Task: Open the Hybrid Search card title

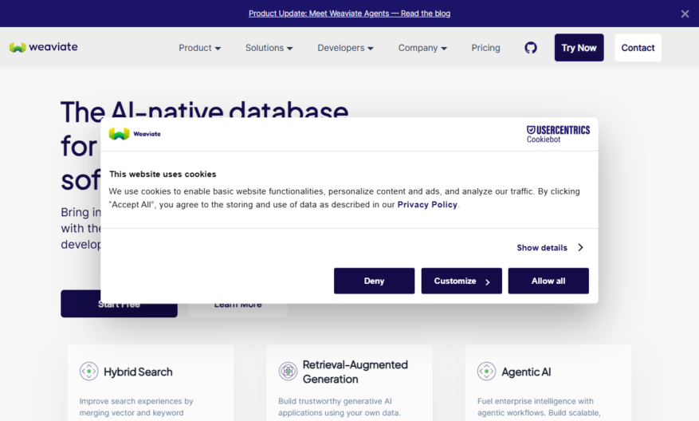Action: 138,372
